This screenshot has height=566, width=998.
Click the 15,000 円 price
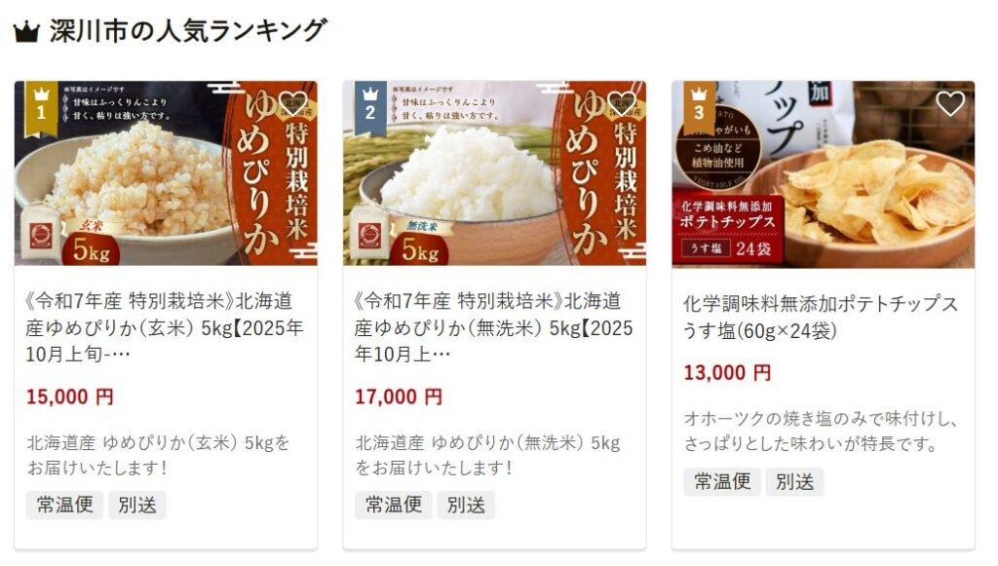click(x=70, y=396)
